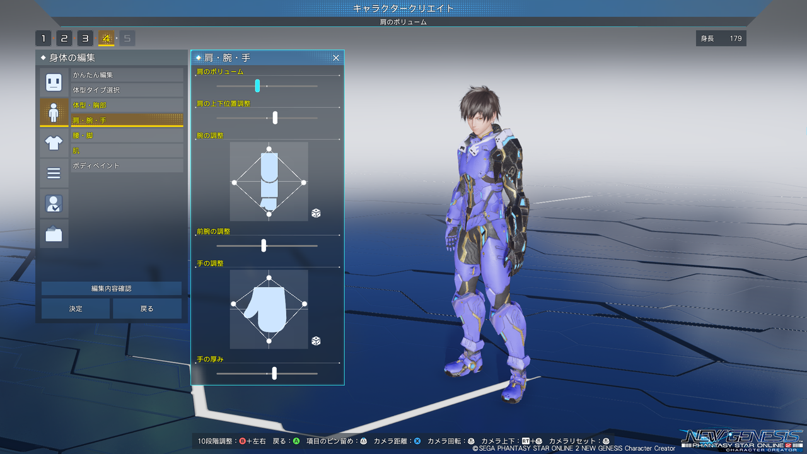This screenshot has height=454, width=807.
Task: Click top handle of 腕の調整 pad
Action: [269, 149]
